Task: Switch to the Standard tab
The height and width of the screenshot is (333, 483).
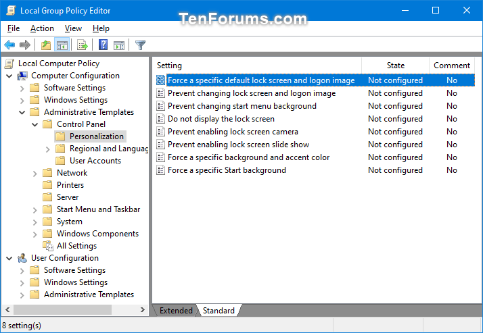Action: click(x=218, y=311)
